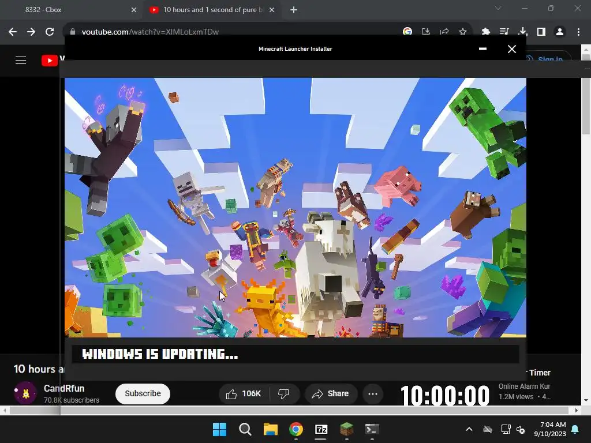Open CandRfun channel avatar
591x443 pixels.
pyautogui.click(x=25, y=393)
